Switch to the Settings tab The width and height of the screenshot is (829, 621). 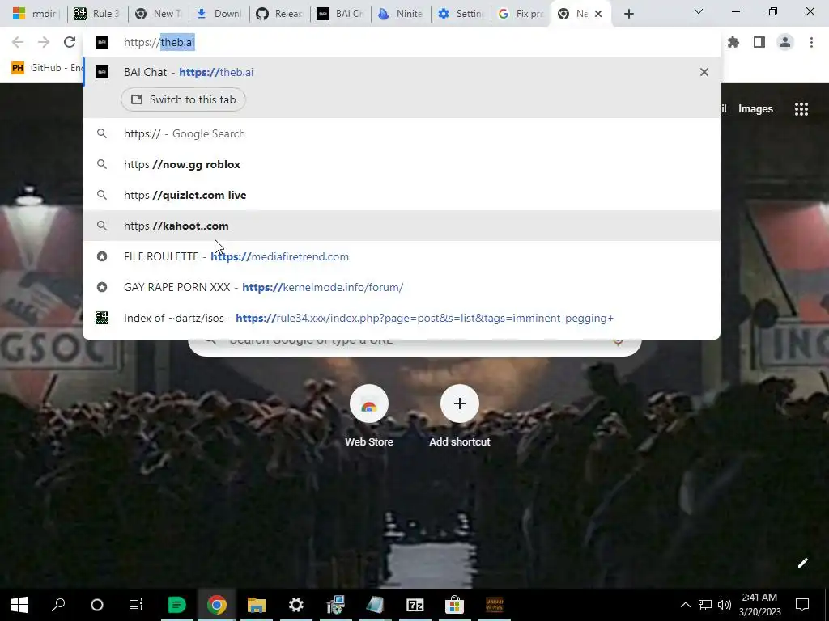[460, 14]
